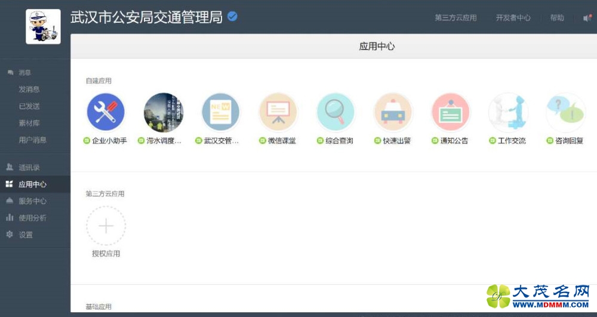Click the 使用分析 bar chart icon
Image resolution: width=597 pixels, height=317 pixels.
[x=10, y=218]
